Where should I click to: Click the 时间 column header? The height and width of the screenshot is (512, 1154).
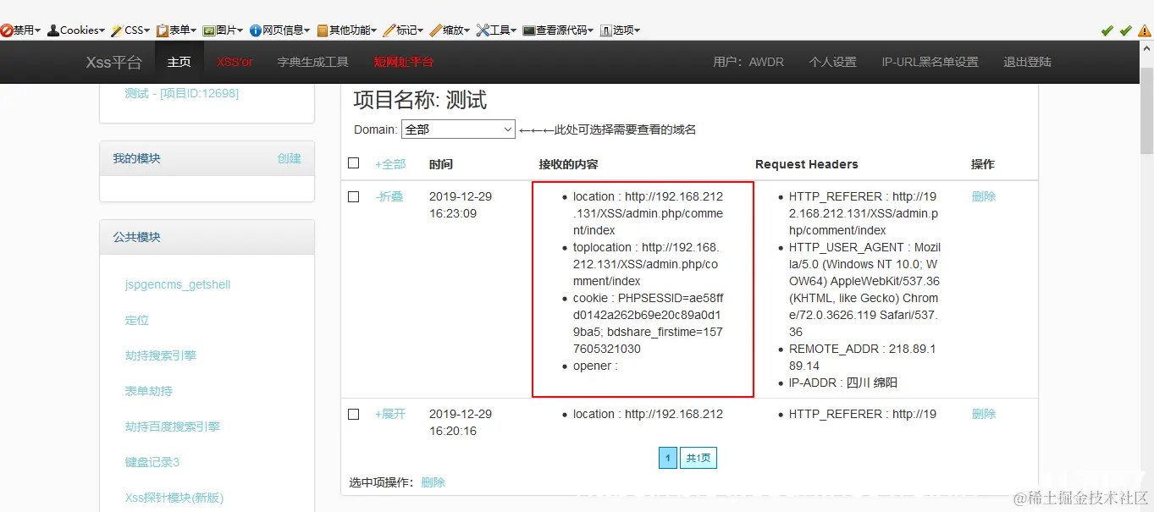tap(440, 164)
